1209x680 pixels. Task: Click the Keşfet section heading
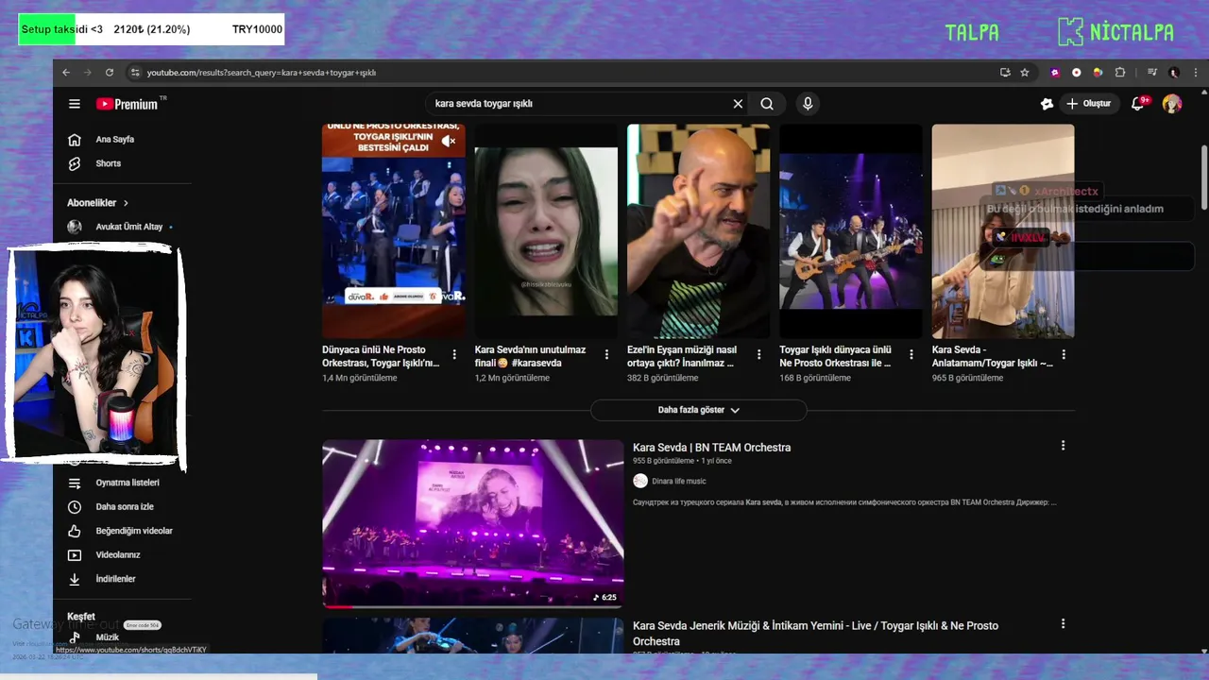point(81,617)
